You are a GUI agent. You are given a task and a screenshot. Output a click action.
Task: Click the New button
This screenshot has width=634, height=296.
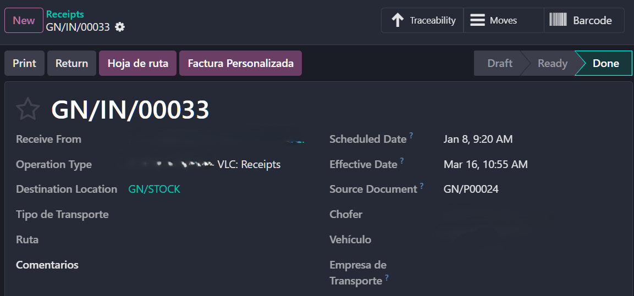click(24, 20)
